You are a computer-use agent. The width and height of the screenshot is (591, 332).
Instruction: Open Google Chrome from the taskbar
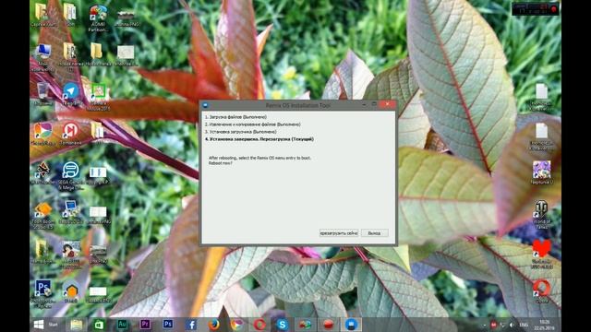click(236, 325)
